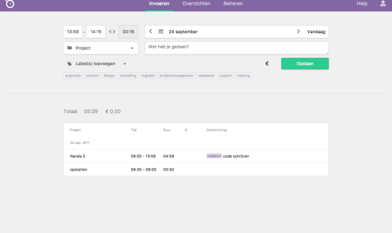Open the Help menu
Screen dimensions: 392x233
tap(362, 4)
